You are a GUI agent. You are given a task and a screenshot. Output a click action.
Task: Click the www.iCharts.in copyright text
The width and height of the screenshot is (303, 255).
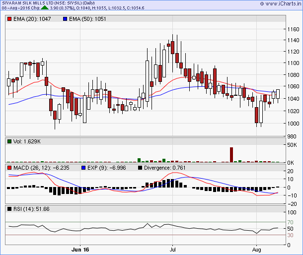(x=281, y=3)
